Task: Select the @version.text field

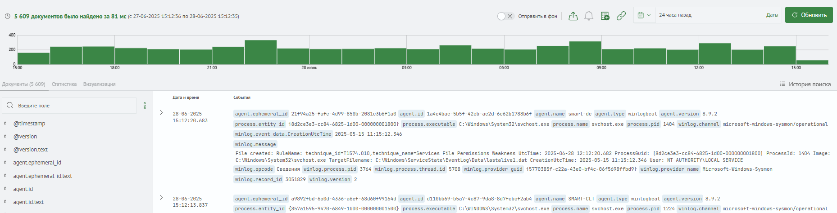Action: pos(31,150)
